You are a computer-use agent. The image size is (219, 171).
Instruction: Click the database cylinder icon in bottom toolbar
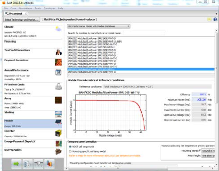pos(27,164)
